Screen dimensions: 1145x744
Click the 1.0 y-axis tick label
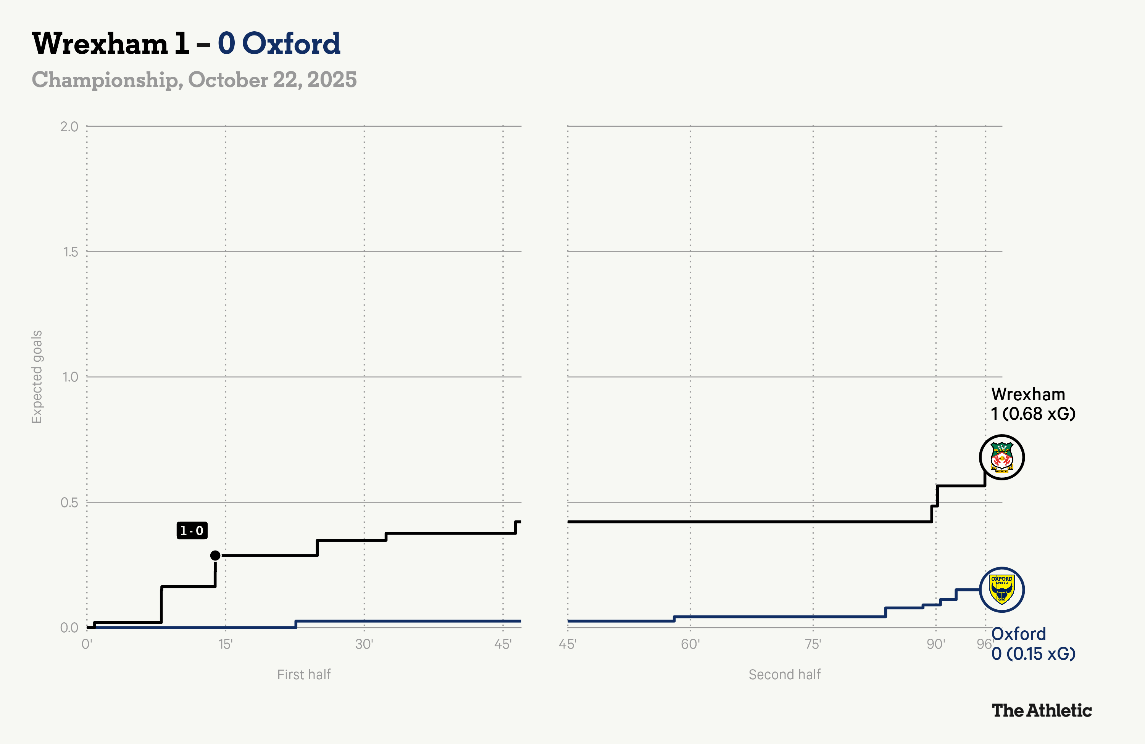[70, 377]
